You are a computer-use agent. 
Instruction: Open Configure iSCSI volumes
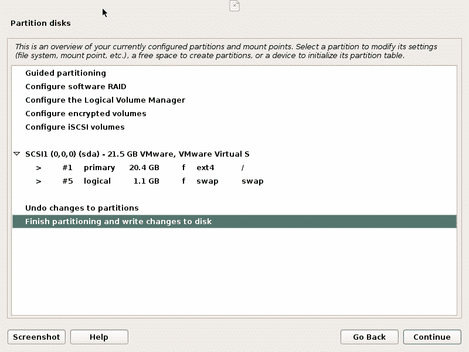[75, 127]
